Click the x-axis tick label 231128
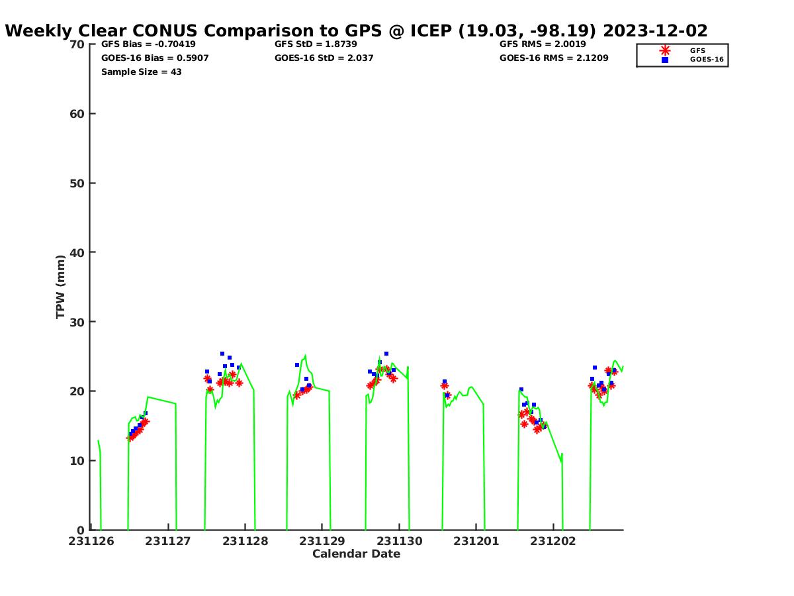This screenshot has height=596, width=794. click(x=245, y=541)
